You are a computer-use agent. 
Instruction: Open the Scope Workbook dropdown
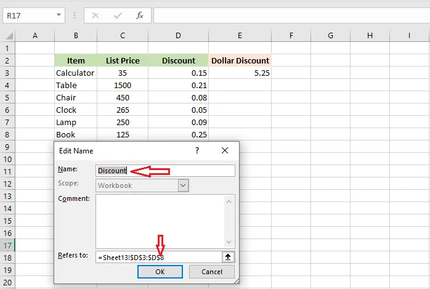point(183,185)
